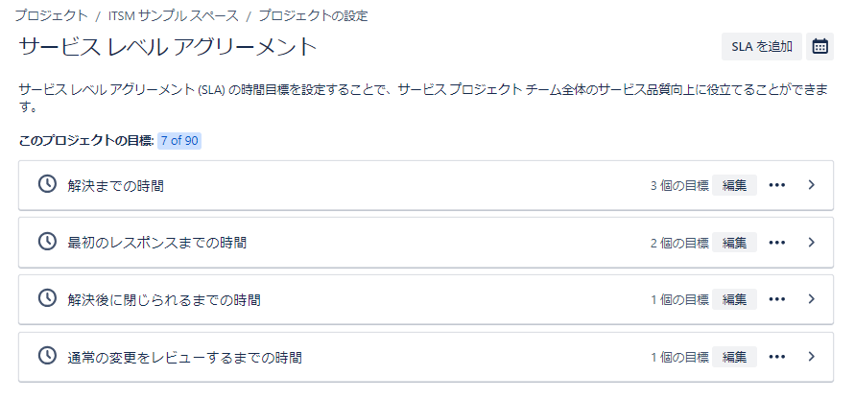Viewport: 855px width, 399px height.
Task: Open more actions menu for 解決までの時間
Action: [777, 185]
